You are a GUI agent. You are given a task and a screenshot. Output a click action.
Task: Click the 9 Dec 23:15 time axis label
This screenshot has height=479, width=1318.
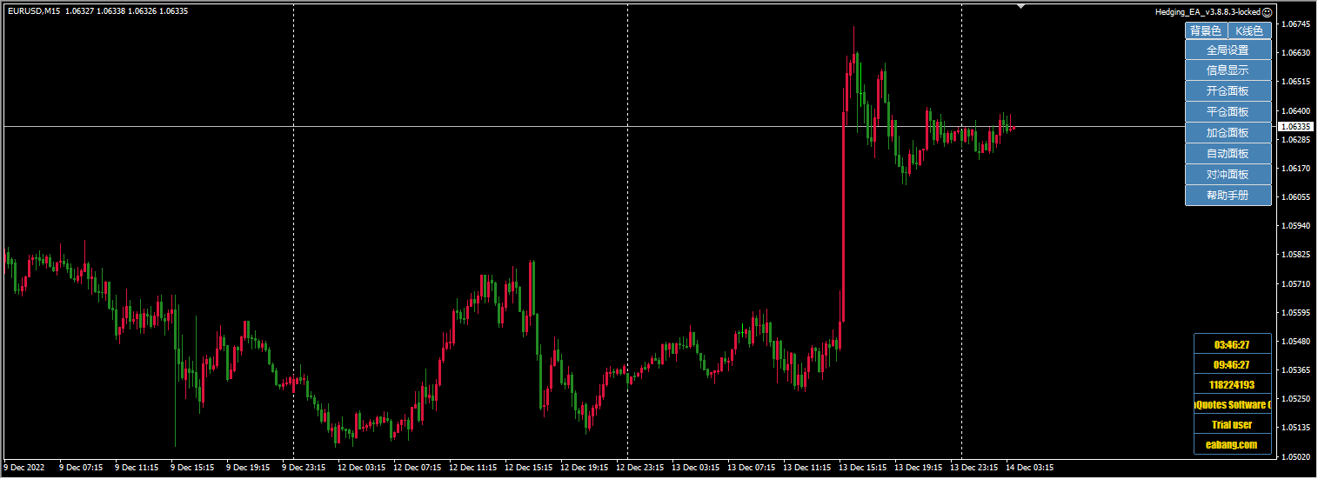(304, 468)
